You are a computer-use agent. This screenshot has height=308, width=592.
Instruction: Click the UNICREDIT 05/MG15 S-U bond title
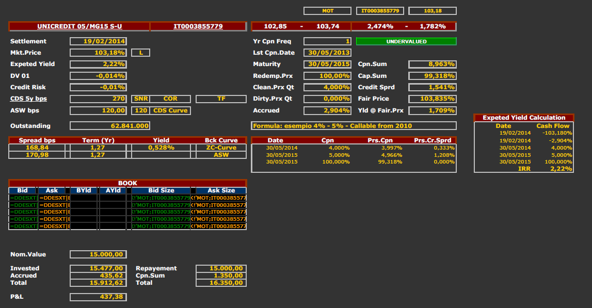coord(79,26)
